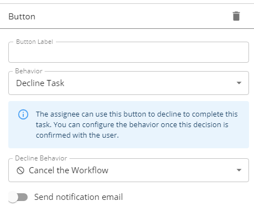Focus the Button Label text field
The width and height of the screenshot is (254, 221).
(x=128, y=52)
